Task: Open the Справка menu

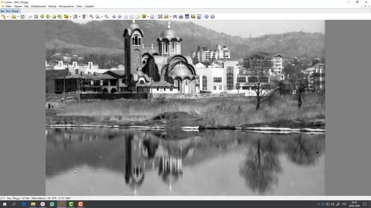Action: (89, 6)
